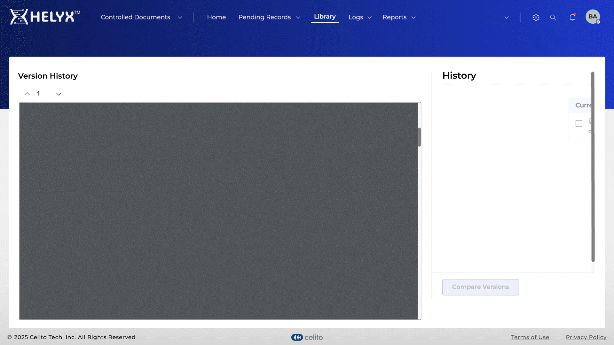Go to next page with down arrow

coord(59,94)
